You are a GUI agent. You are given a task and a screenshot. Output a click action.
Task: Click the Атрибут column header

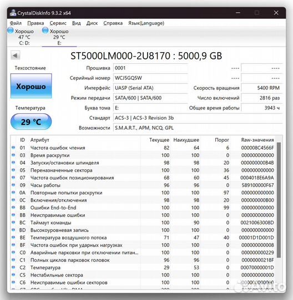[40, 140]
